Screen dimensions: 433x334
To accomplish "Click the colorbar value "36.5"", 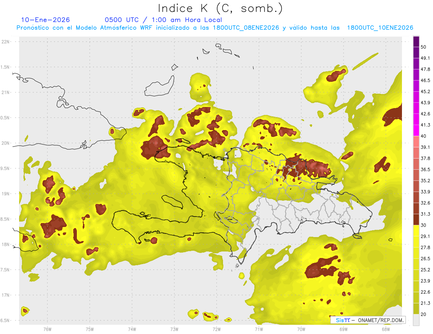I will click(x=425, y=169).
